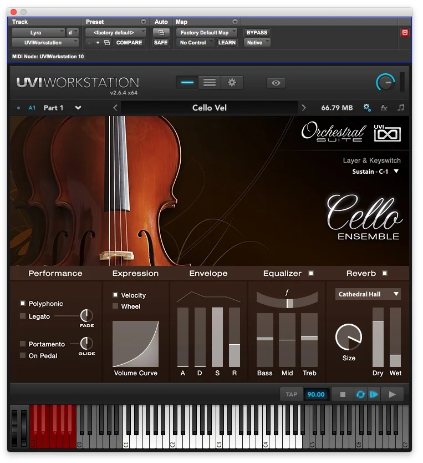Open part edit gears icon

pos(367,108)
